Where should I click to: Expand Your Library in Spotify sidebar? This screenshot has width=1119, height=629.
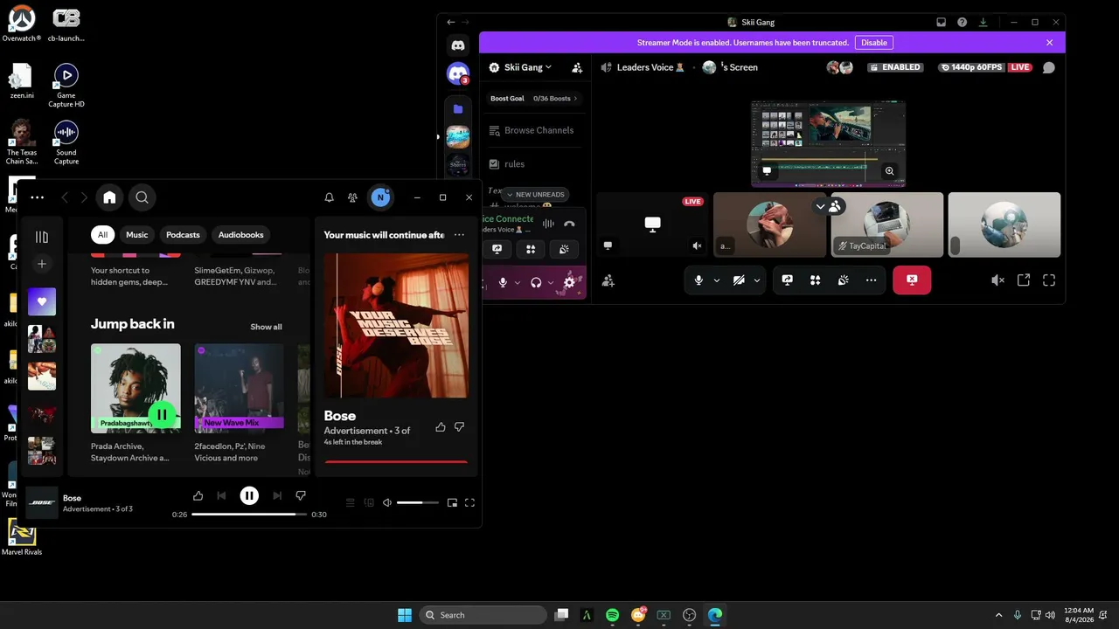(41, 237)
